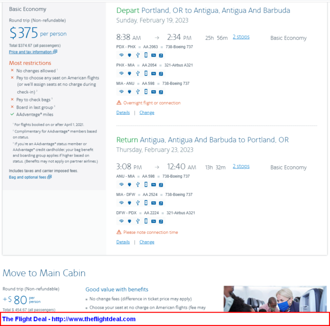Image resolution: width=330 pixels, height=326 pixels.
Task: Show Details for the departing flight
Action: tap(123, 113)
